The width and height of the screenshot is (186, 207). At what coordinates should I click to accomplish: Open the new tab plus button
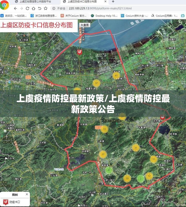[x=113, y=2]
